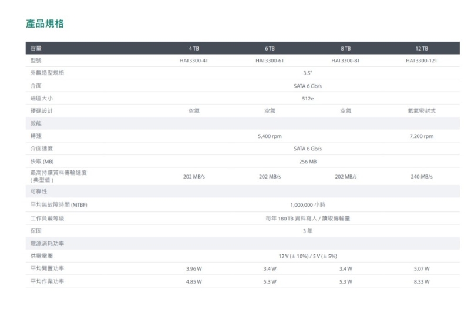Click 氦氣密封式 value for 12 TB

[x=422, y=110]
